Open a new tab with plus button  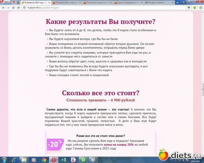coord(177,3)
